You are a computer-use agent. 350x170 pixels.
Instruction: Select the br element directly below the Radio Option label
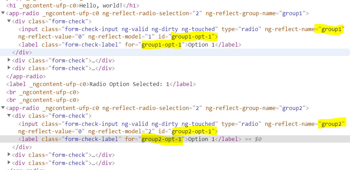[x=43, y=92]
